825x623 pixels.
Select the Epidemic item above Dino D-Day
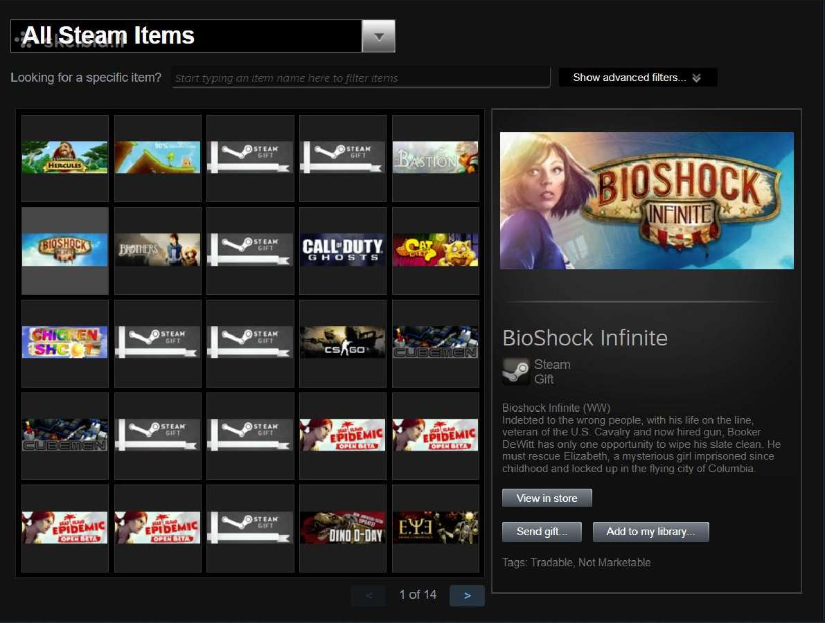342,435
